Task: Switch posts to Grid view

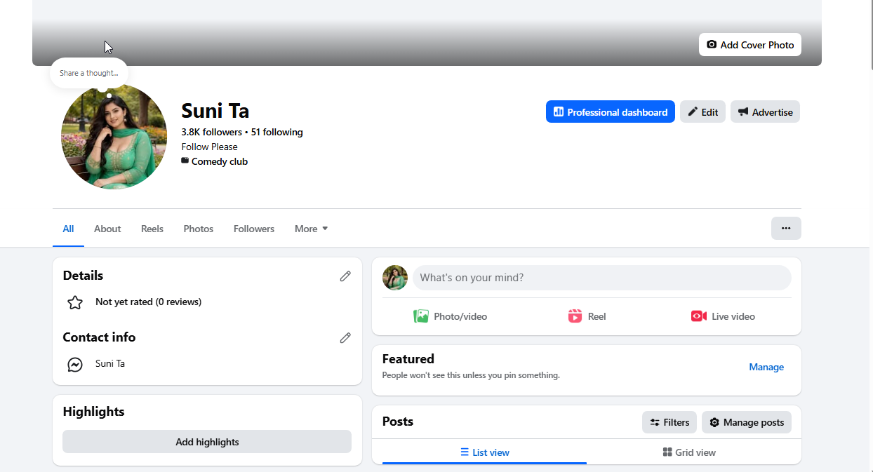Action: point(689,452)
